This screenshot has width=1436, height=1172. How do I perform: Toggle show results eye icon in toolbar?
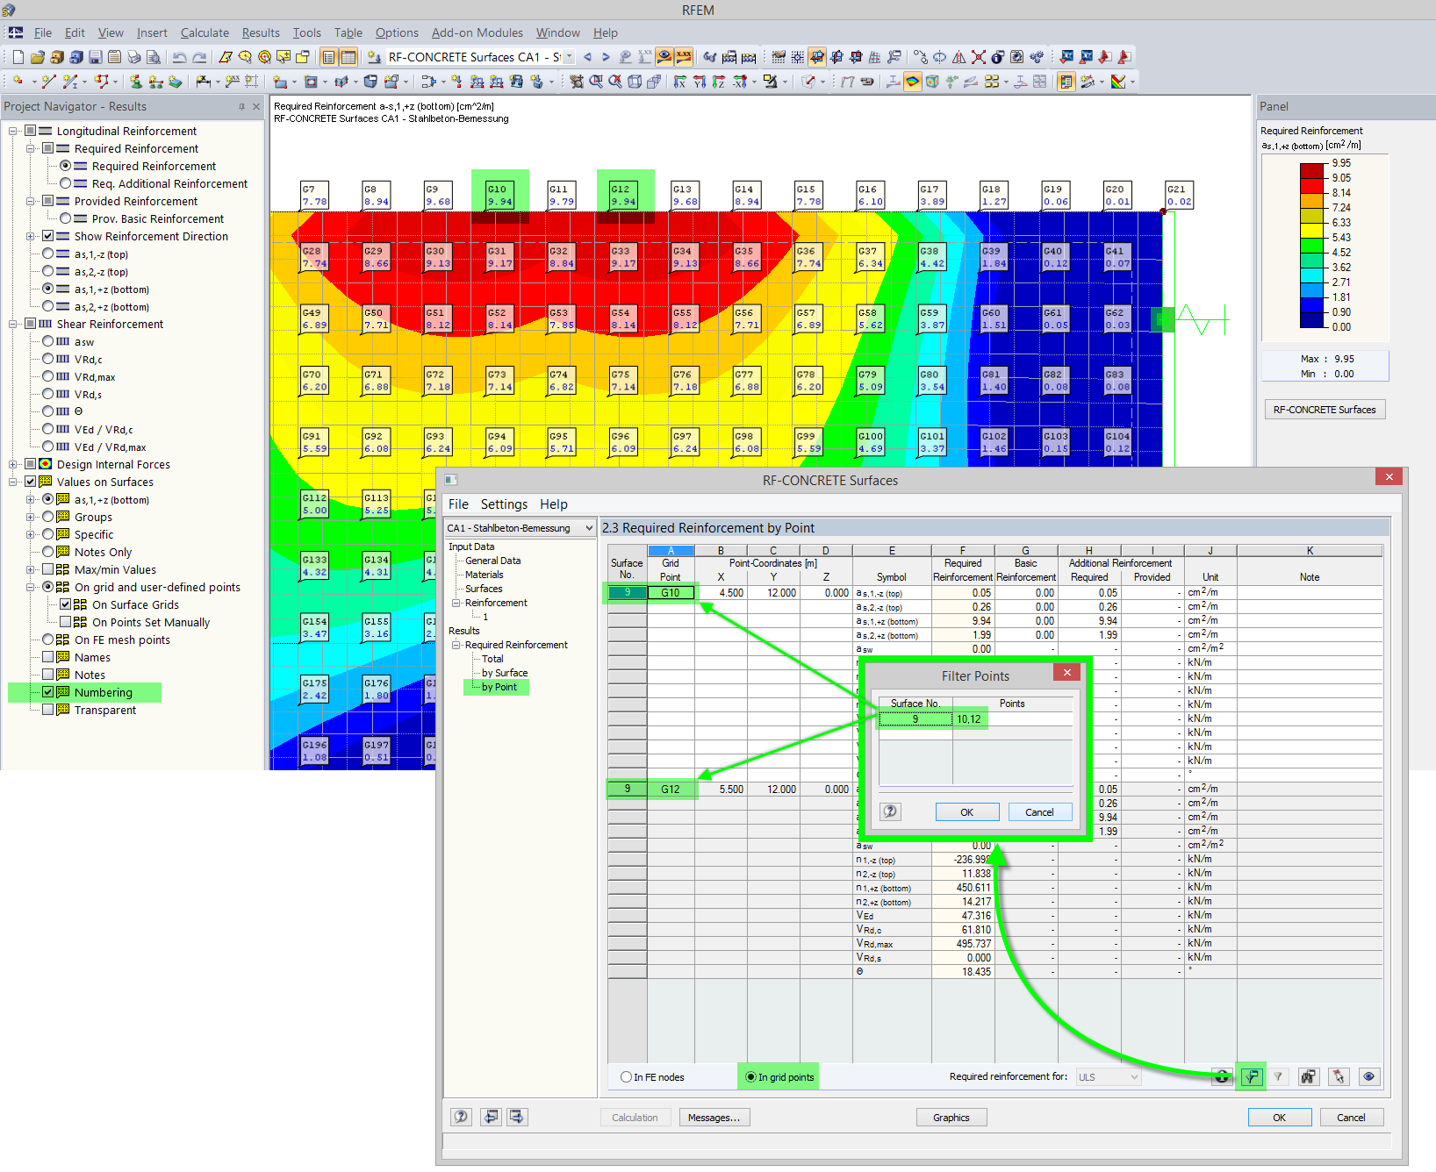click(x=664, y=57)
